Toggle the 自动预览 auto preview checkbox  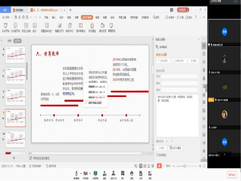coord(157,155)
